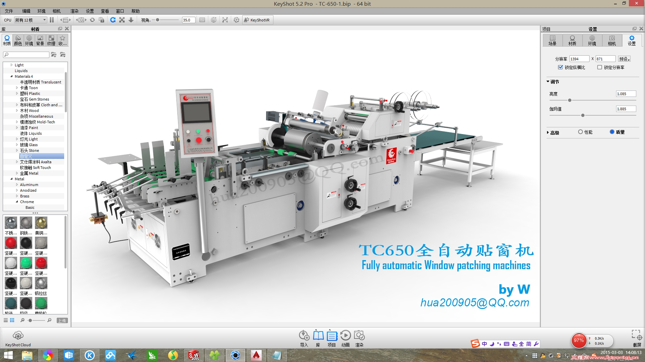Select the Soft Touch material category

click(35, 168)
